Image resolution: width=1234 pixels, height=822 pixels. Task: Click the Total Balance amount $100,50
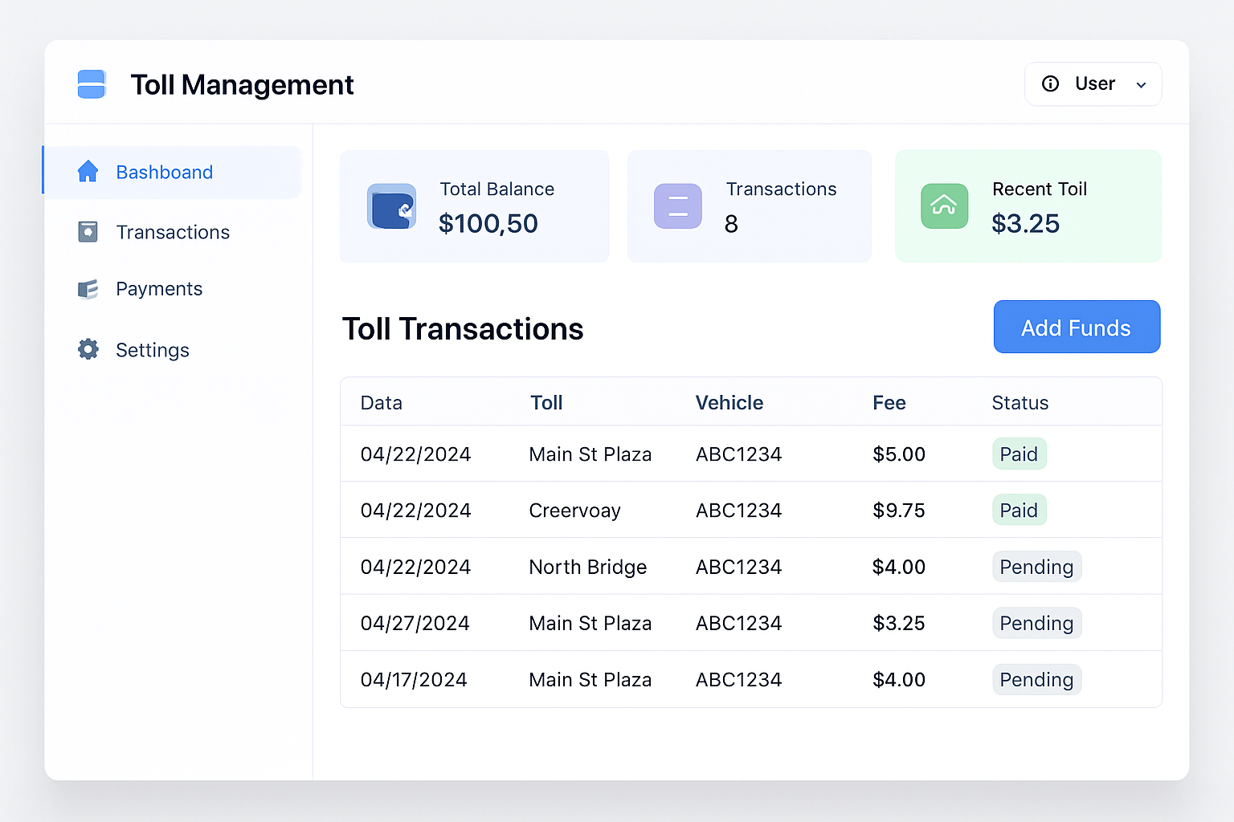pyautogui.click(x=488, y=223)
